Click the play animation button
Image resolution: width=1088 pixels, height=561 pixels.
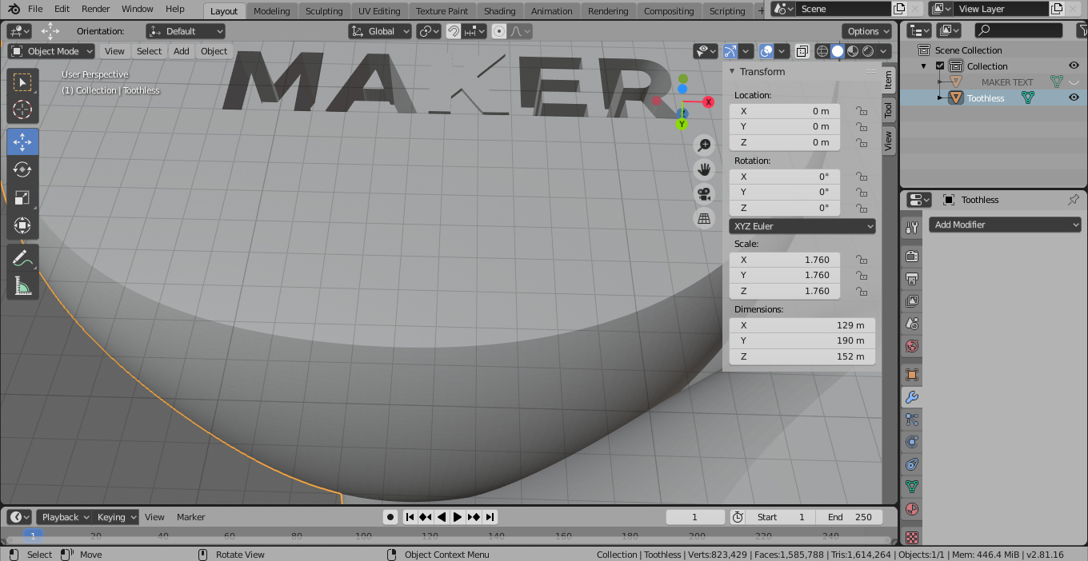pos(458,517)
